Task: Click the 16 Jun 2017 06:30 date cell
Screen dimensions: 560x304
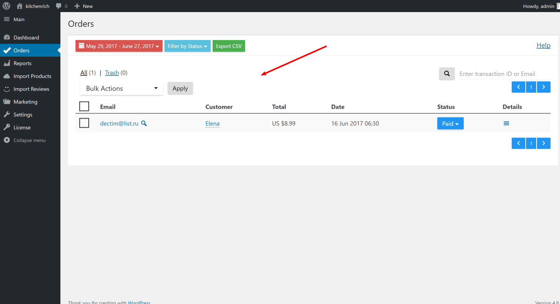Action: pos(355,123)
